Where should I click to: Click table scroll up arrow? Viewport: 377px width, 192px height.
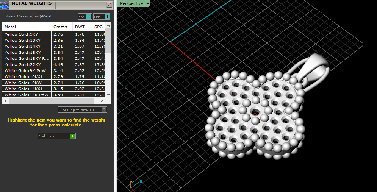pos(108,25)
